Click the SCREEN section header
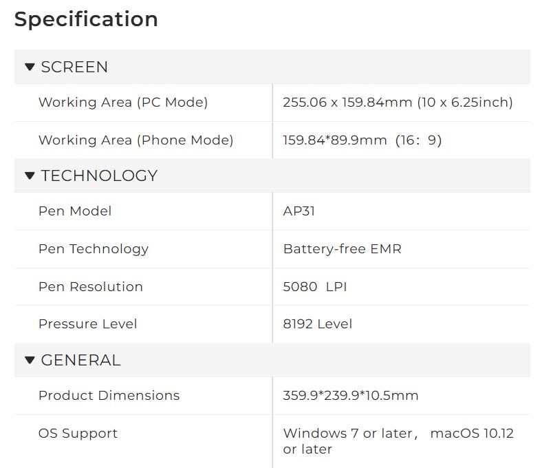This screenshot has width=542, height=468. (74, 67)
